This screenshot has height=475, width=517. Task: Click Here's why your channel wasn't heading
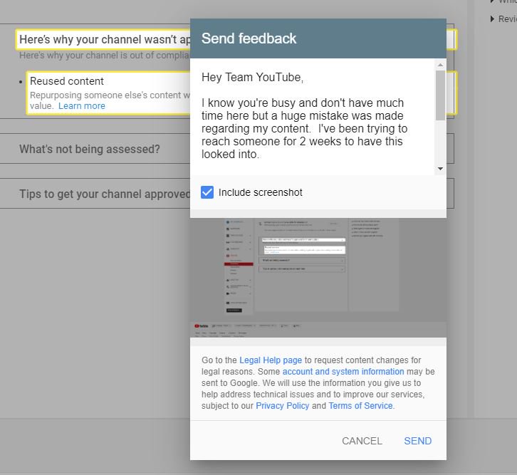pyautogui.click(x=105, y=39)
